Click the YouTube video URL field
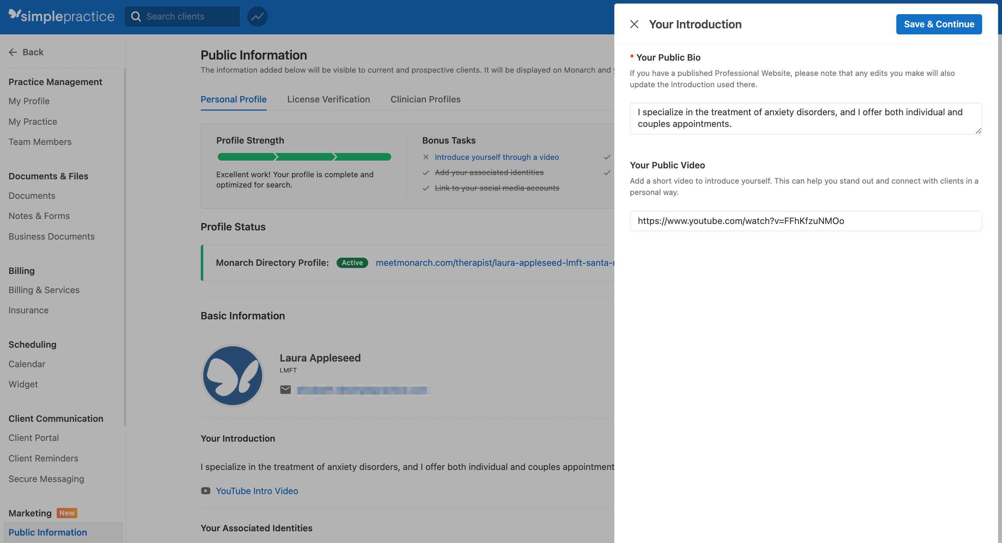1002x543 pixels. (x=806, y=221)
